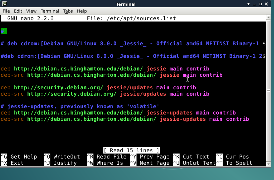Click the vertical scrollbar handle

tap(268, 91)
